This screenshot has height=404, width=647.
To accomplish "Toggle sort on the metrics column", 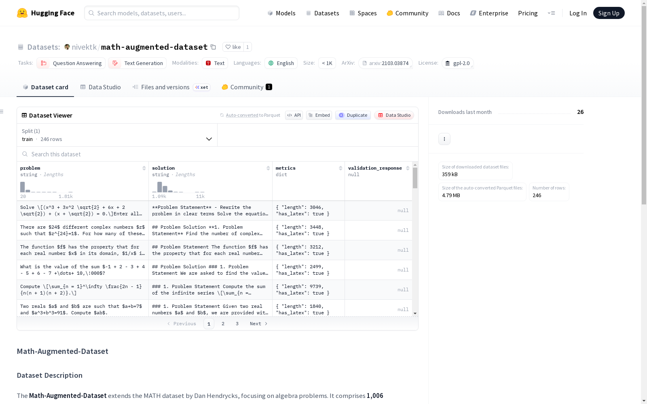I will tap(340, 168).
